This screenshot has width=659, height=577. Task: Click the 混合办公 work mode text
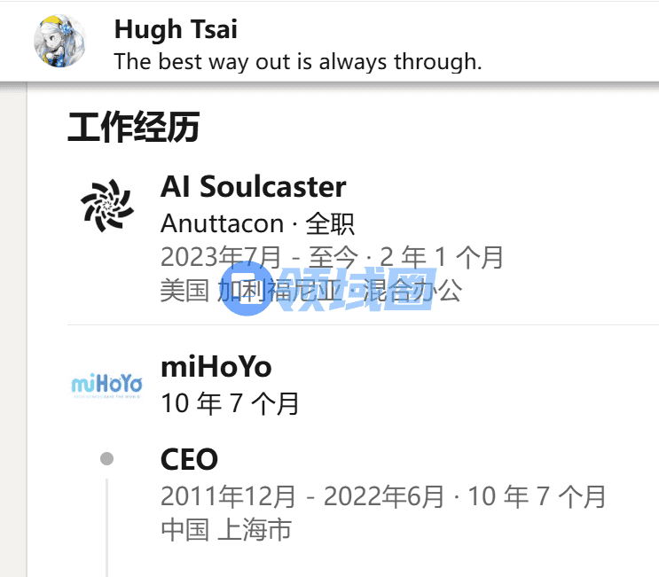(x=412, y=290)
